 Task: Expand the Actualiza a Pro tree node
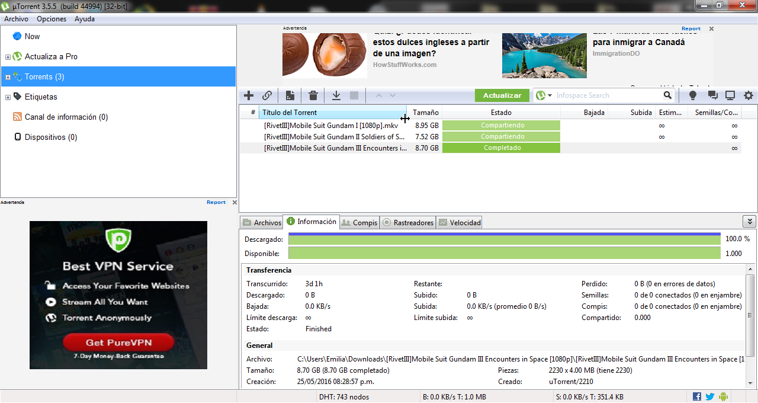8,57
